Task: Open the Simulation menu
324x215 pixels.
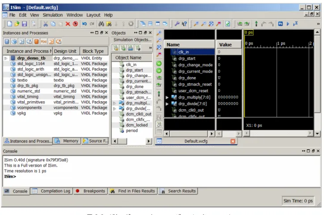Action: pyautogui.click(x=53, y=15)
